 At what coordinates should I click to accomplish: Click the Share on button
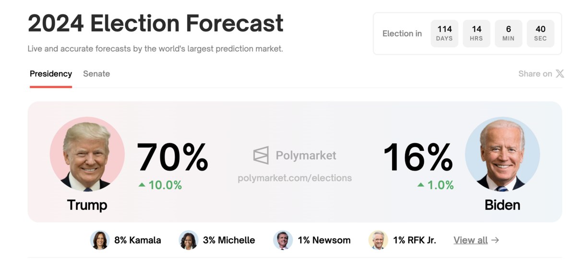coord(541,74)
